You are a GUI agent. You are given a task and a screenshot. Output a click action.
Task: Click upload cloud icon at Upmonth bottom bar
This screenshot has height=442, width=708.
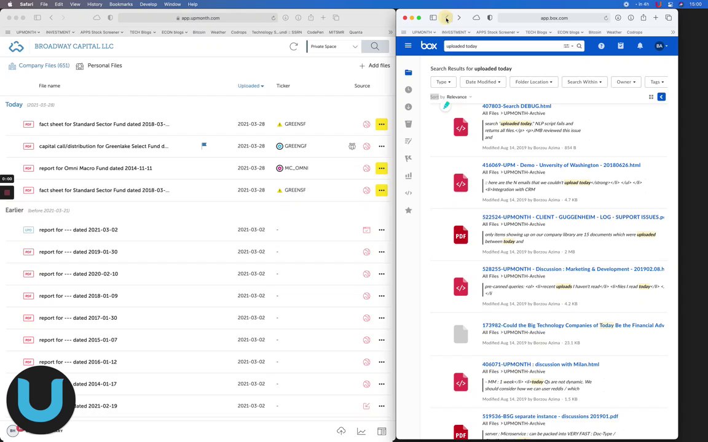[341, 431]
